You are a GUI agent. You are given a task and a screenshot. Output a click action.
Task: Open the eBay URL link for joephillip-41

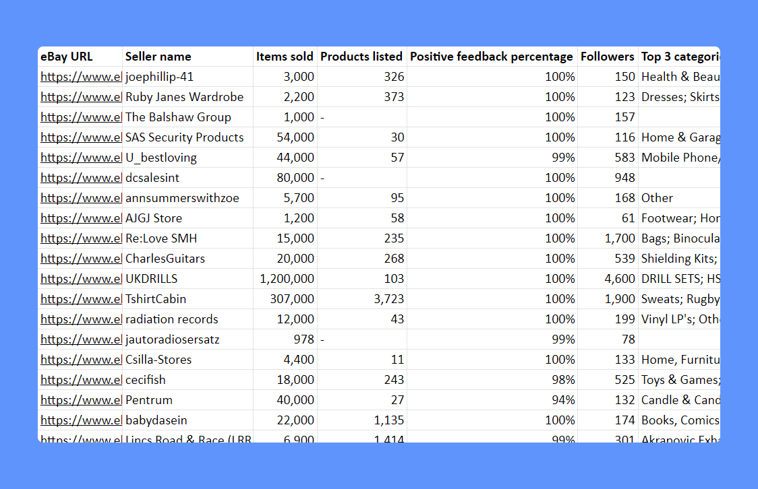coord(80,77)
